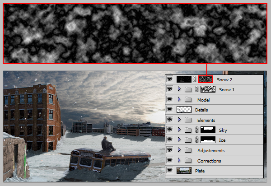Hide the Sky group
271x186 pixels.
pos(170,130)
